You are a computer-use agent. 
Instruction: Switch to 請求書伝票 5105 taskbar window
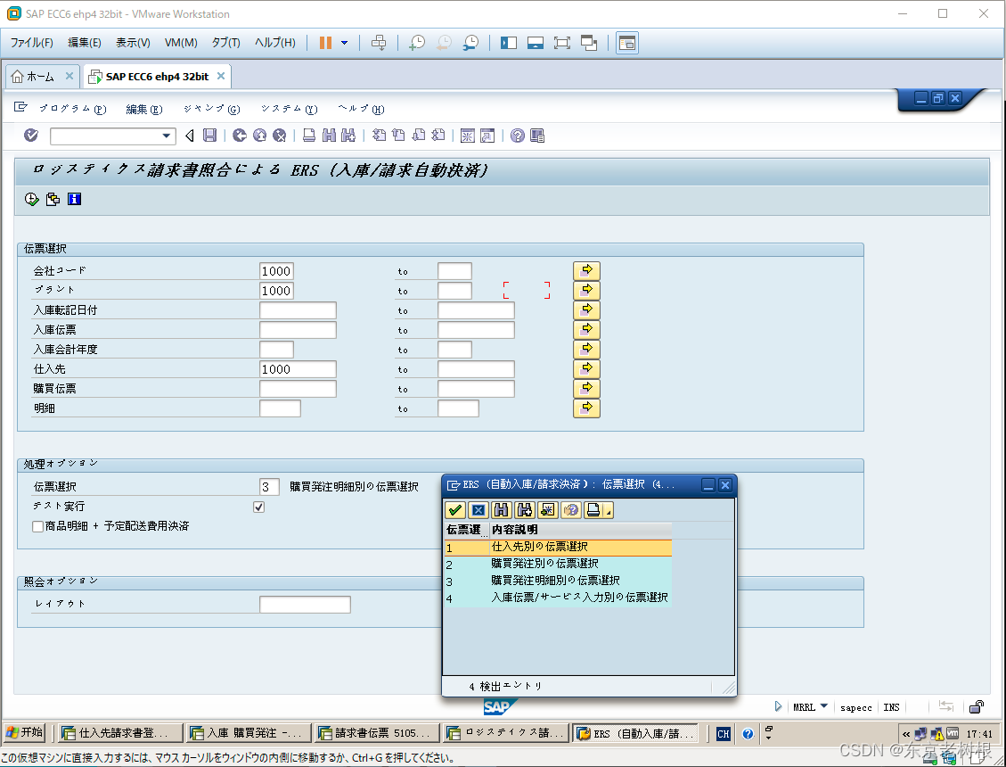pos(378,733)
